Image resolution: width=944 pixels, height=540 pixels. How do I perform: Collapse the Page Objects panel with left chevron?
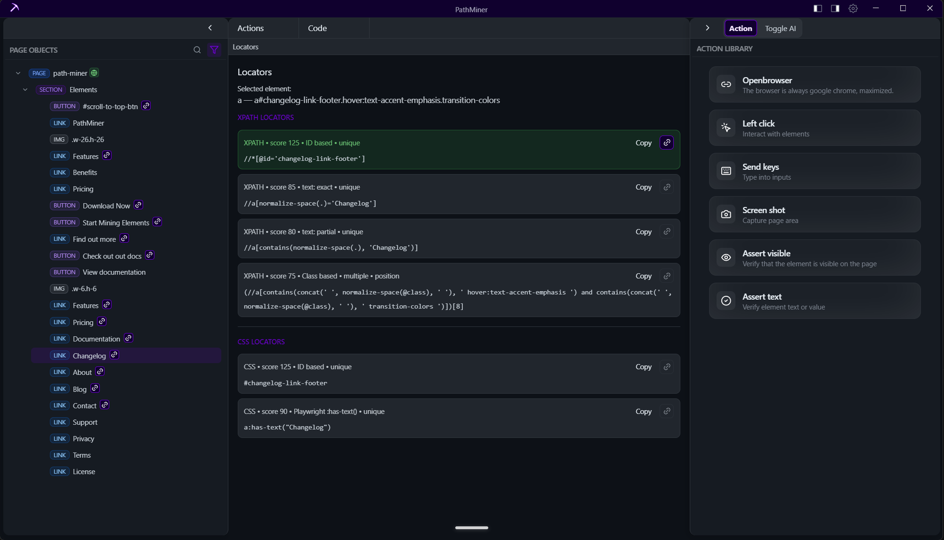click(x=210, y=28)
